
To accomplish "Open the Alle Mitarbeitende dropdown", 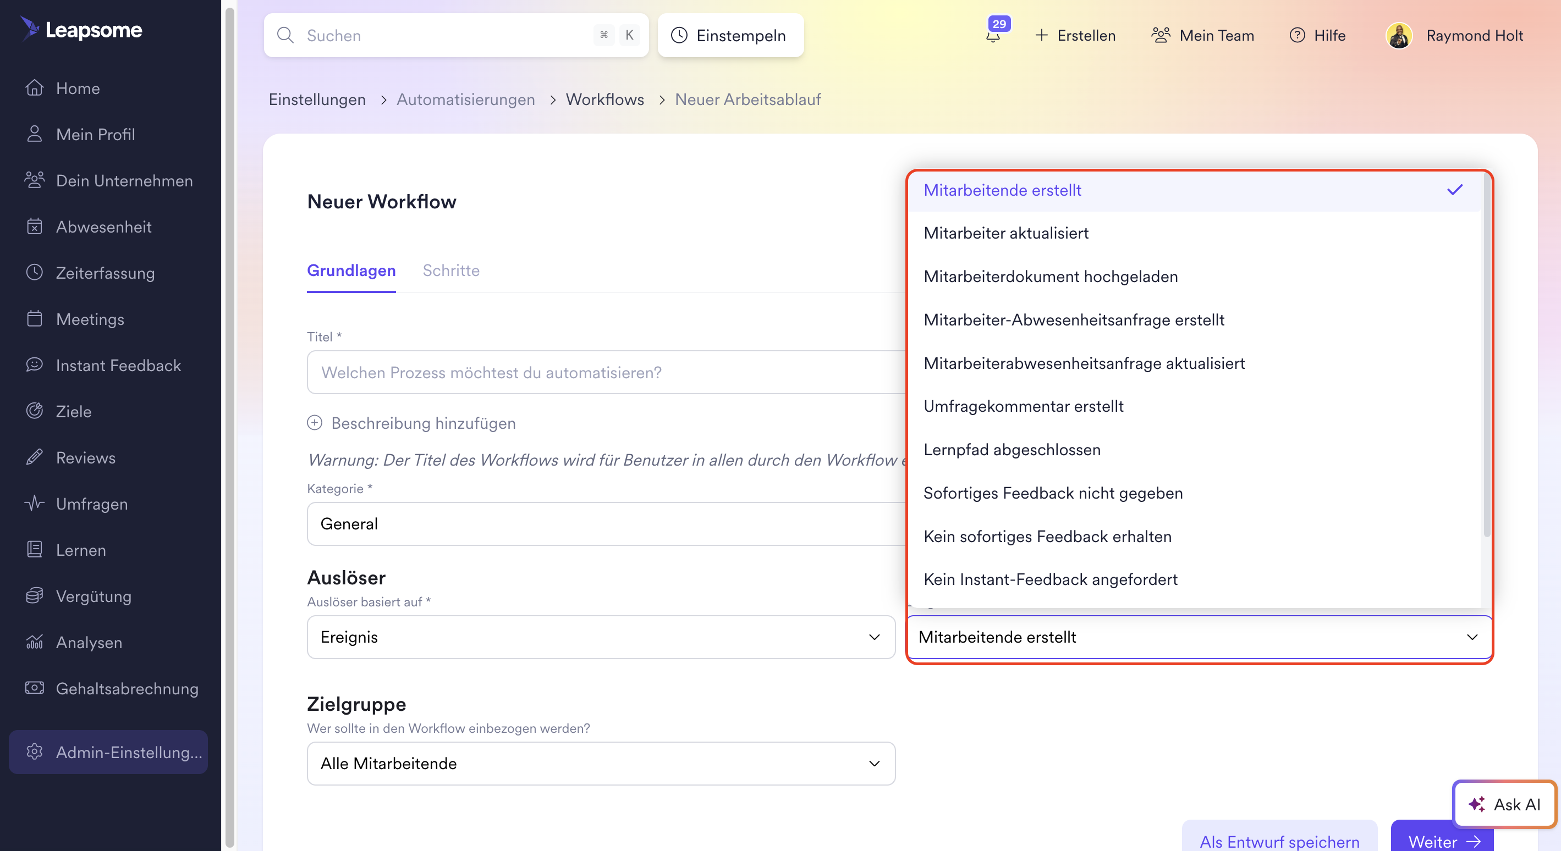I will (x=601, y=763).
